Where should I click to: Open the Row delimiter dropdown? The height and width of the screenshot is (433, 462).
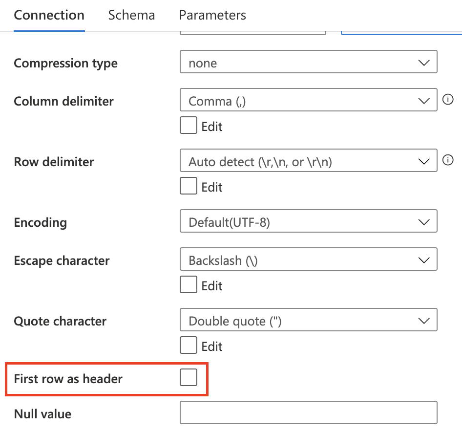pos(308,162)
